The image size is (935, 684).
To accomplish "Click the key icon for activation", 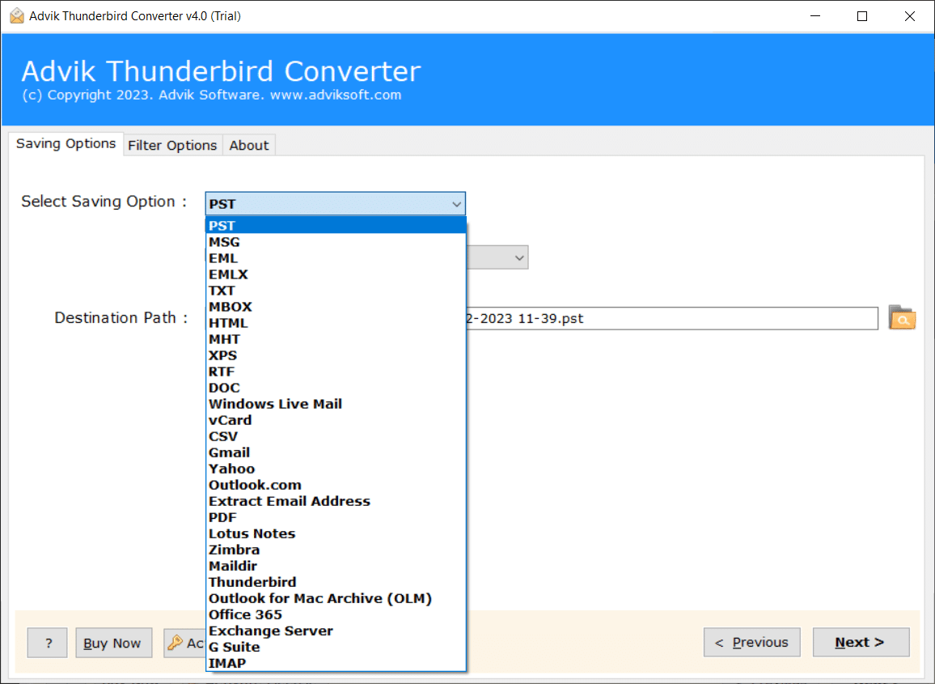I will (x=175, y=643).
